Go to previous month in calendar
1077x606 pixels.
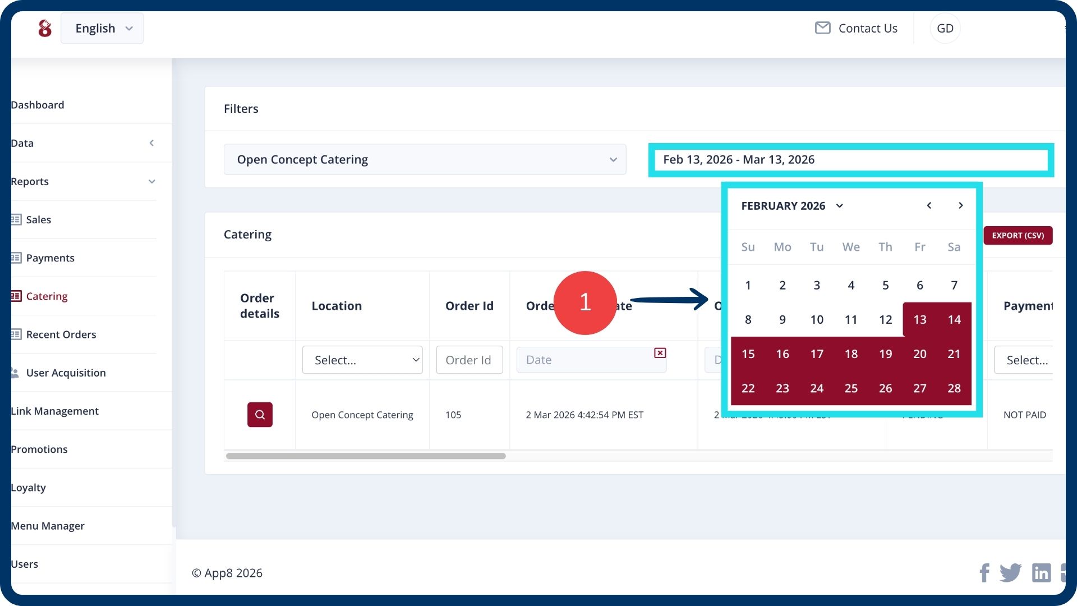pyautogui.click(x=929, y=205)
